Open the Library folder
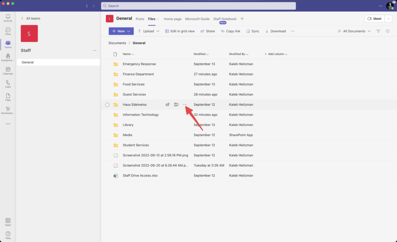Viewport: 397px width, 242px height. click(x=128, y=125)
